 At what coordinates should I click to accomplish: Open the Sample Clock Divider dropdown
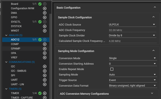pos(133,35)
